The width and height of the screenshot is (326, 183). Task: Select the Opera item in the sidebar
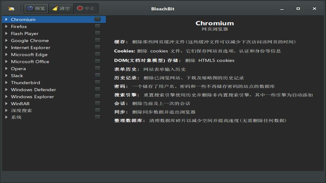[18, 68]
